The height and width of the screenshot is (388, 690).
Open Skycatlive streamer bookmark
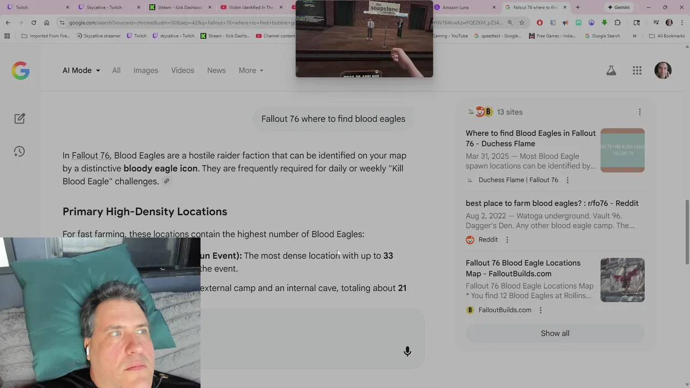click(x=98, y=36)
